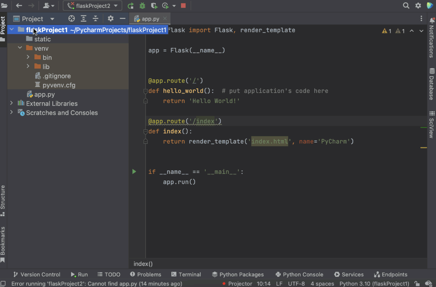Open Search Everywhere magnifier
The image size is (436, 287).
pos(406,5)
